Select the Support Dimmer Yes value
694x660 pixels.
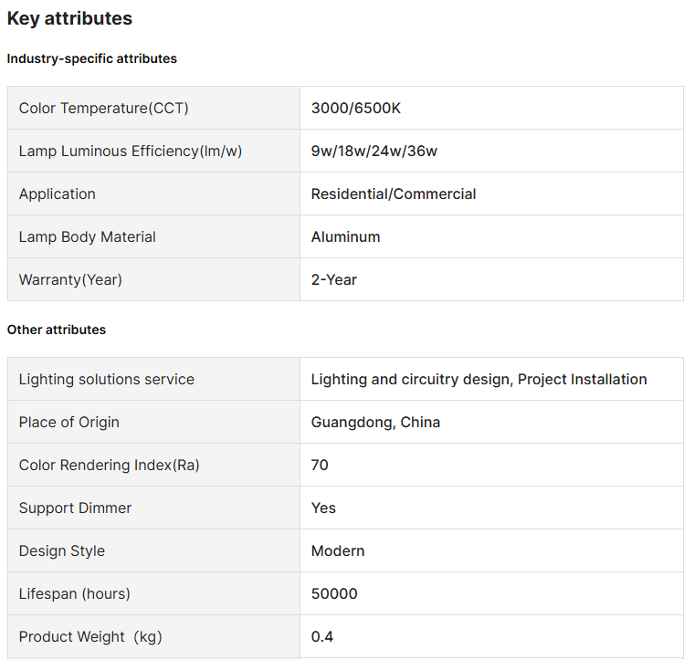click(x=323, y=508)
